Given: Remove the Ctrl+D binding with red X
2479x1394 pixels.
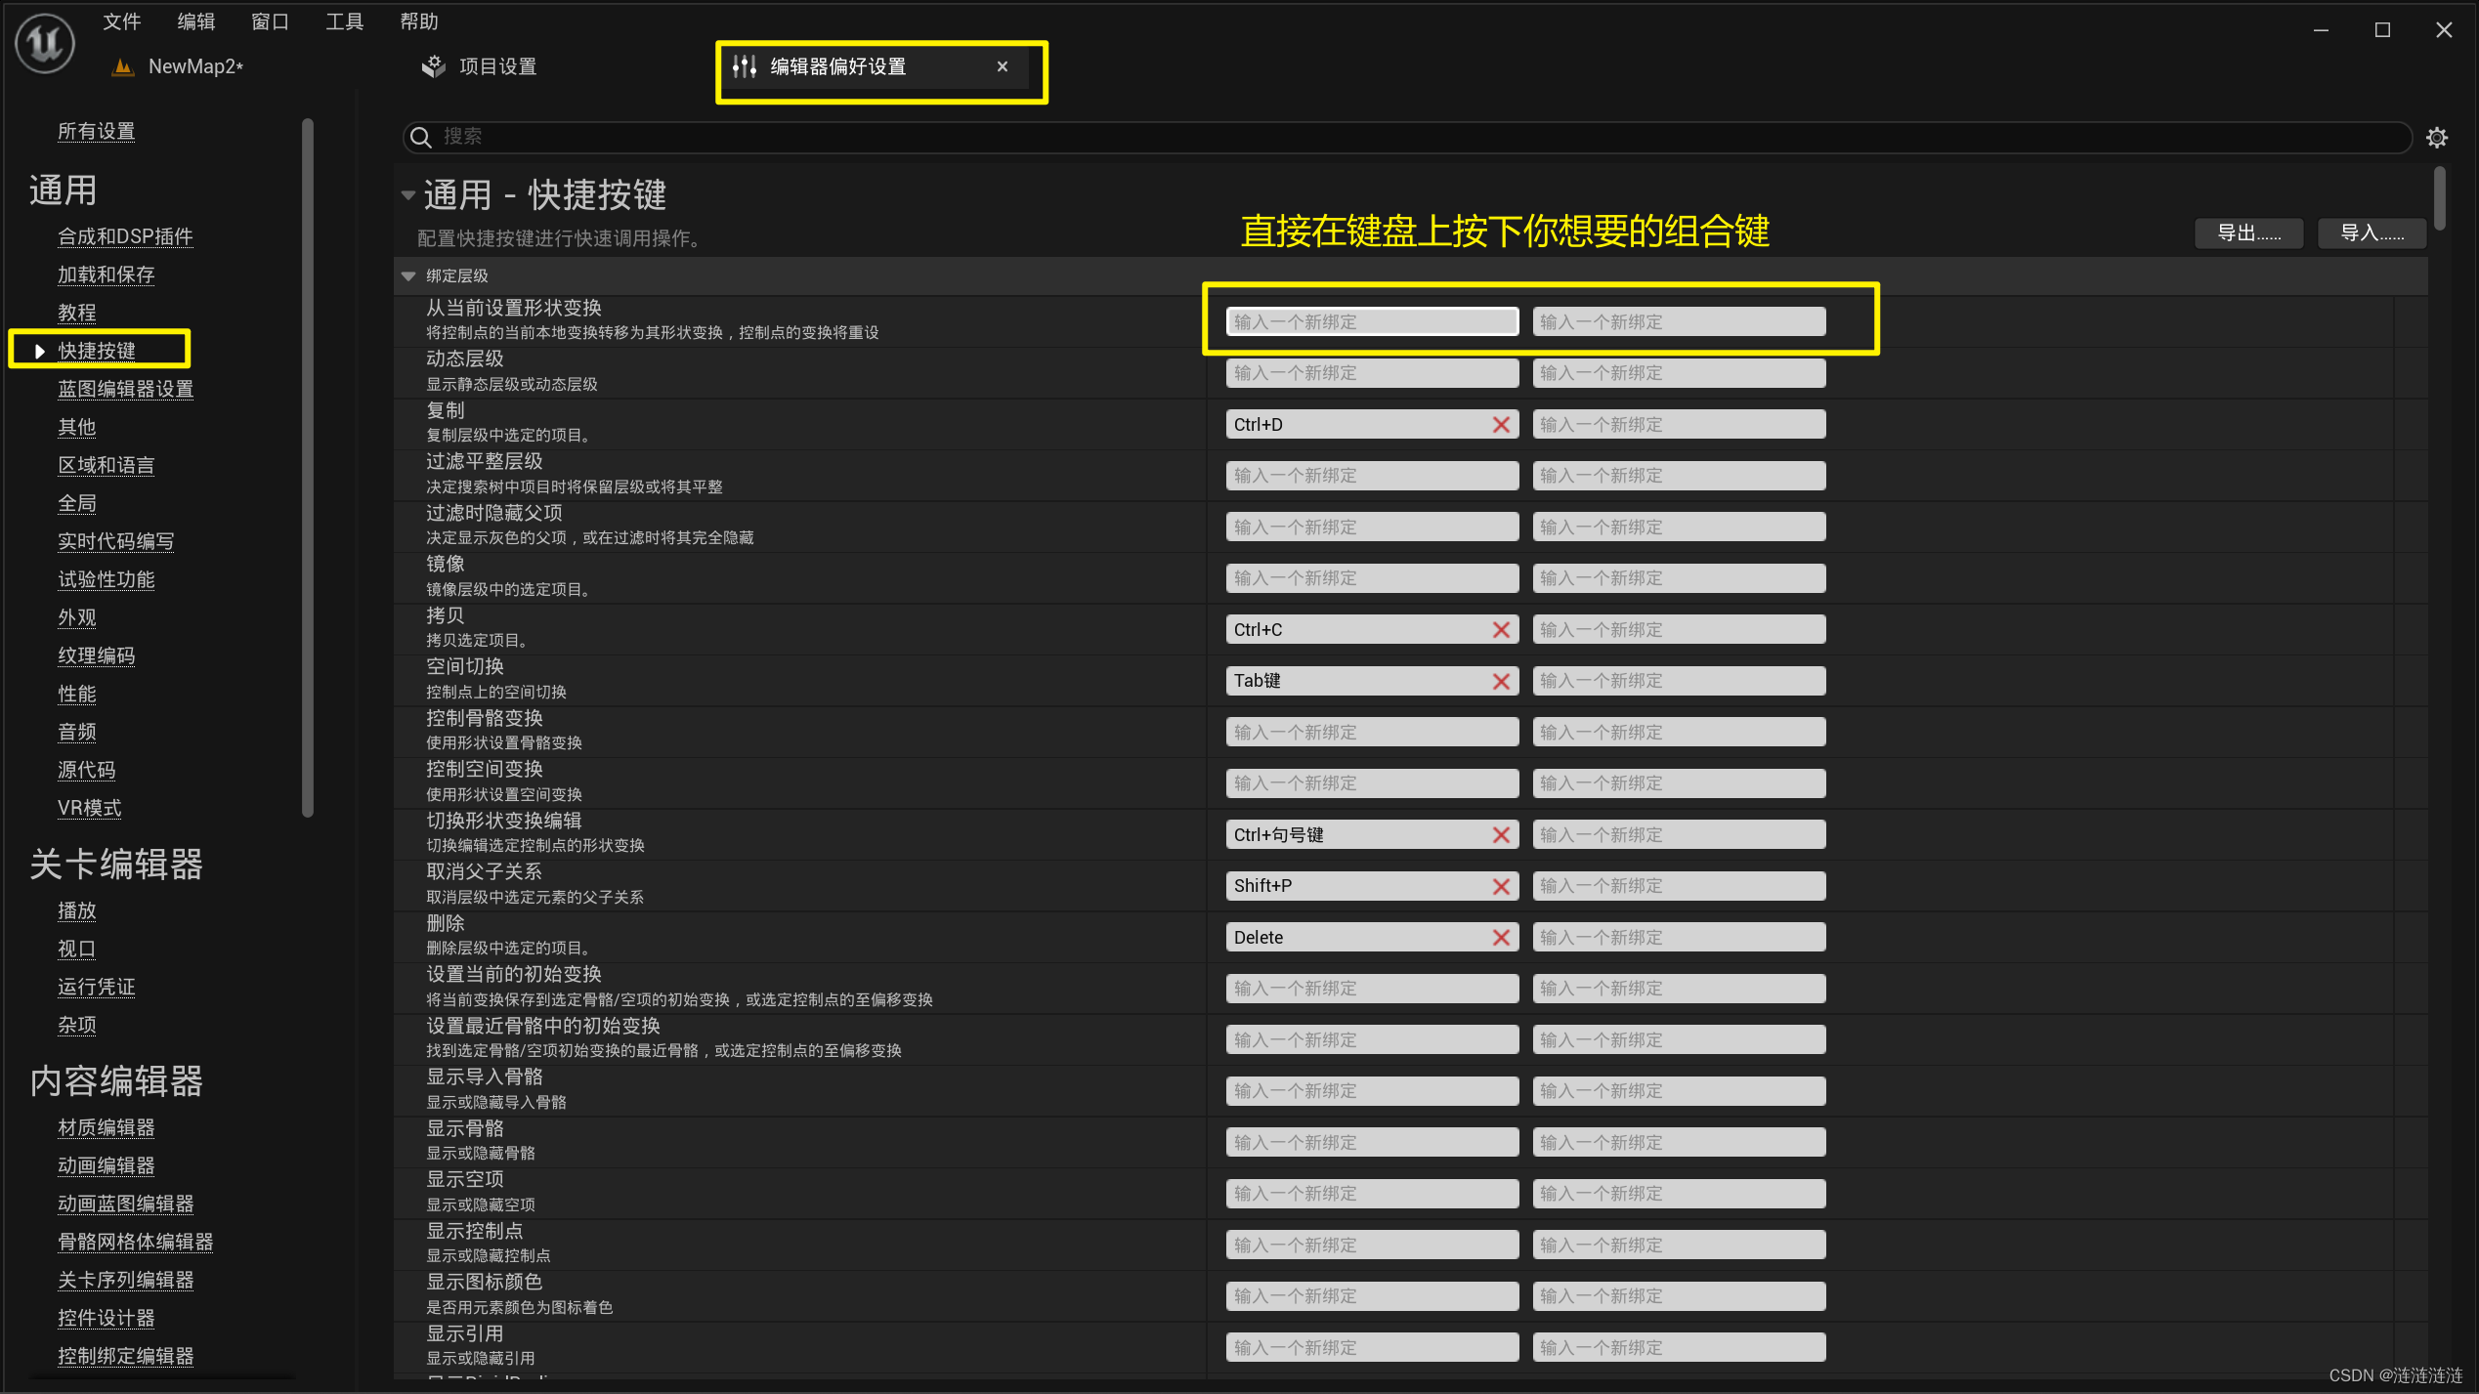Looking at the screenshot, I should (x=1501, y=425).
